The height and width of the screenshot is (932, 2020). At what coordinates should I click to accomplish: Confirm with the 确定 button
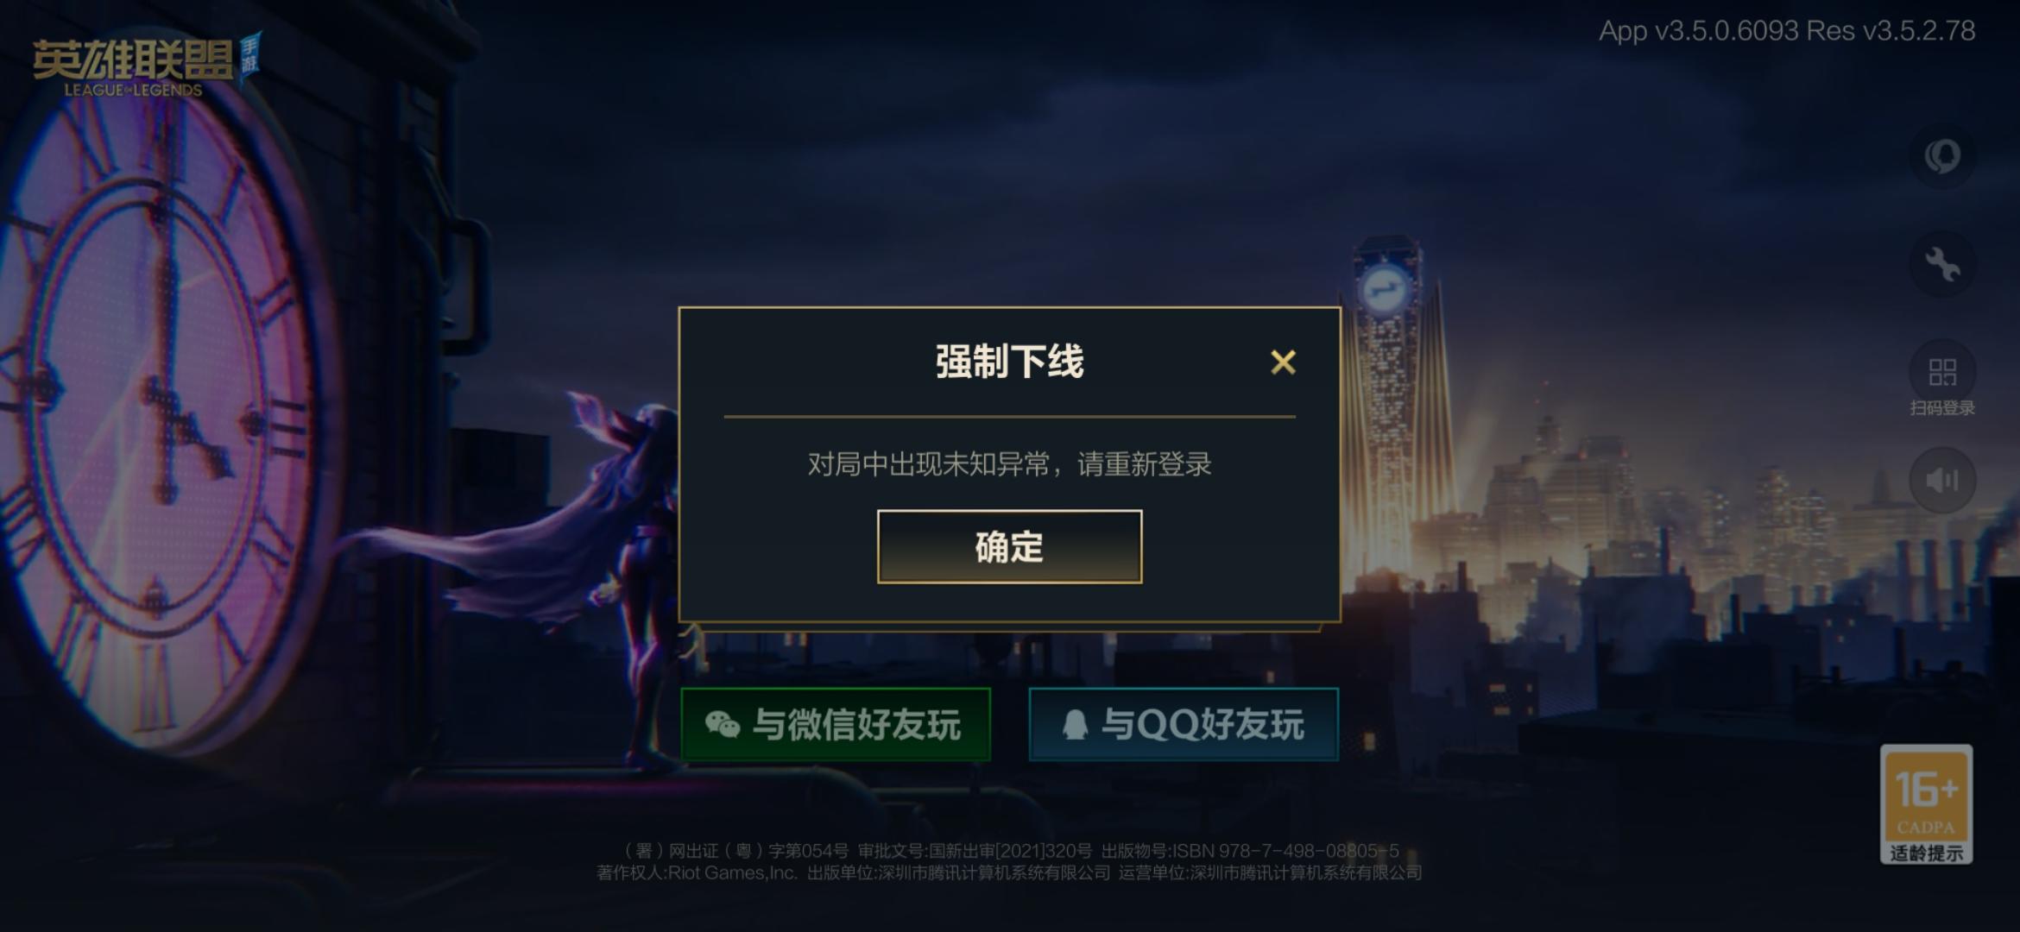[x=1009, y=546]
